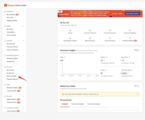Open Marketing Centre More link
This screenshot has width=145, height=120.
click(137, 86)
